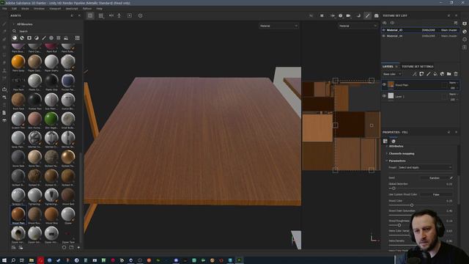Expand the Channels mapping section
The image size is (469, 264).
402,153
